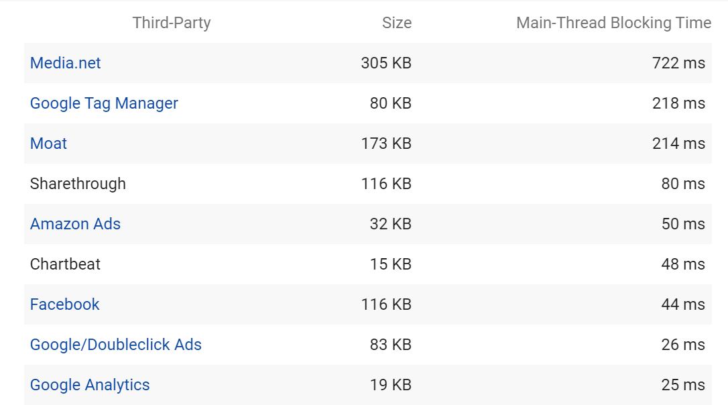Click the 25 ms Google Analytics value

pos(683,385)
